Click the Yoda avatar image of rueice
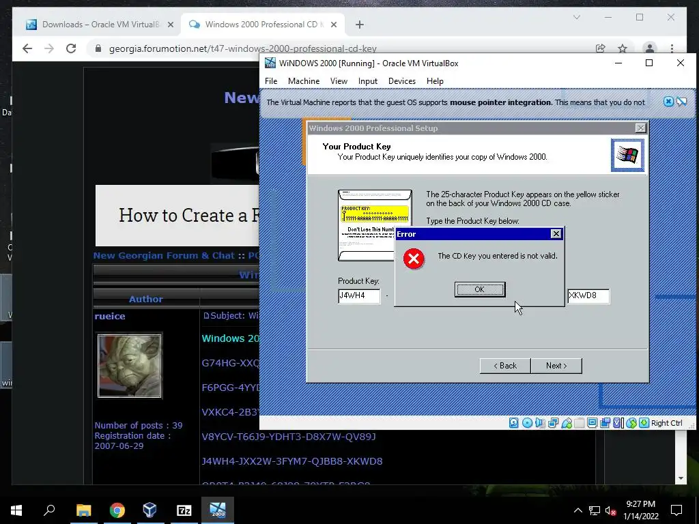The height and width of the screenshot is (524, 699). 130,366
